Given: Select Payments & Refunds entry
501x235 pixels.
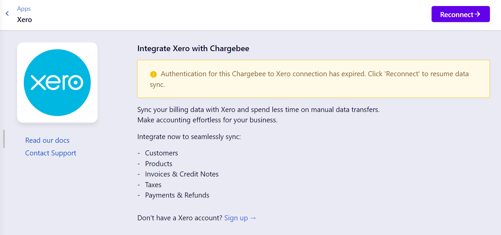Looking at the screenshot, I should pos(177,195).
